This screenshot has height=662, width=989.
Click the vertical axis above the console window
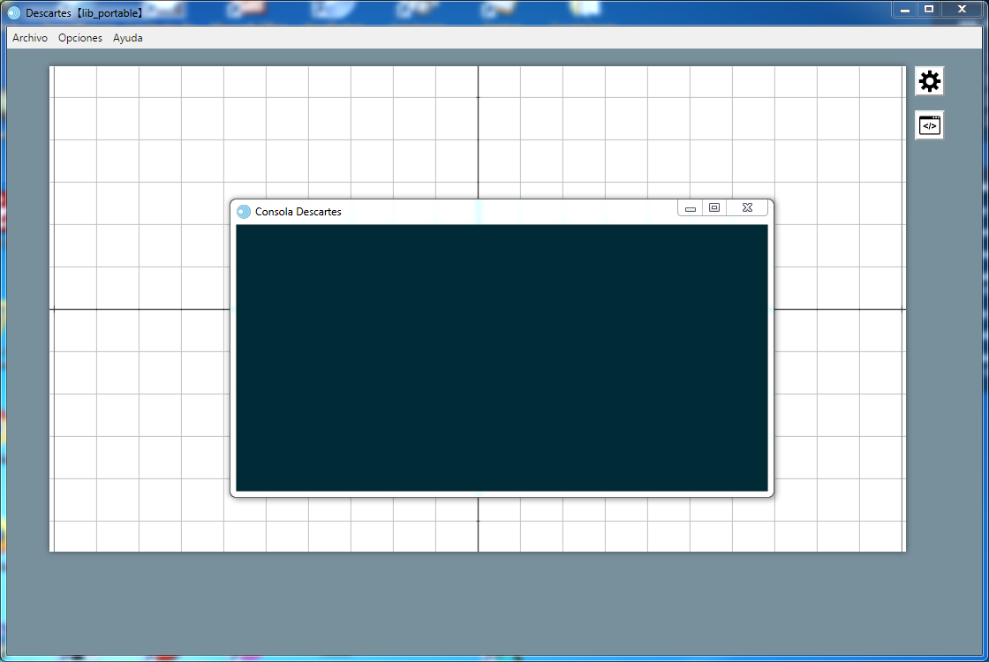coord(478,132)
